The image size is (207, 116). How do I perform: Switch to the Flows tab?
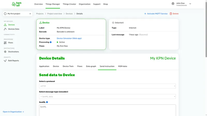(80, 66)
